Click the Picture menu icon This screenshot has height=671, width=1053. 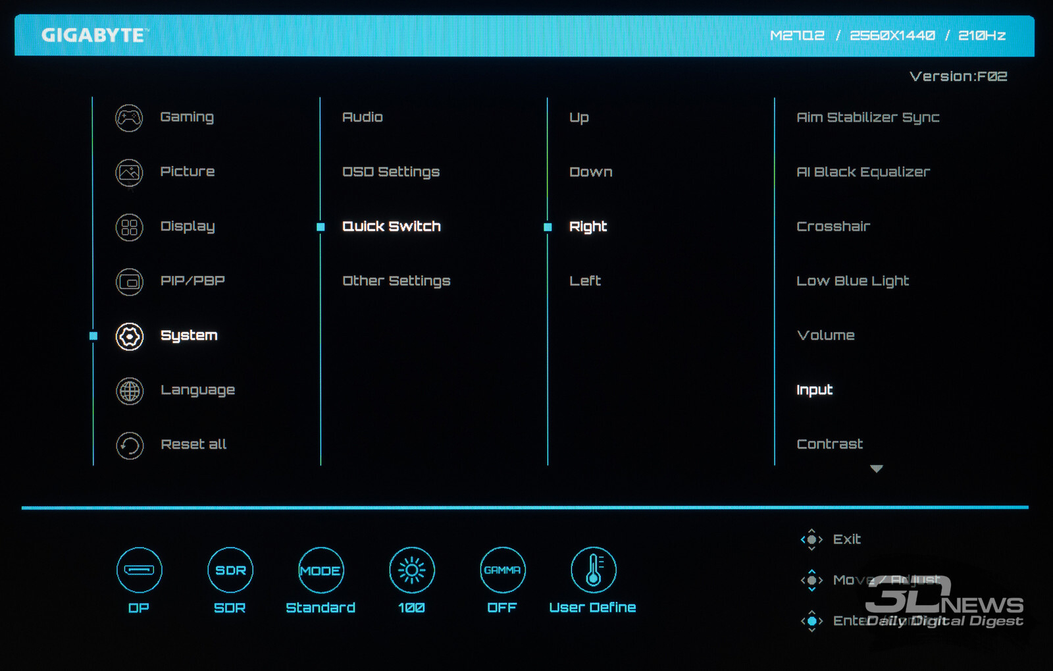tap(129, 173)
